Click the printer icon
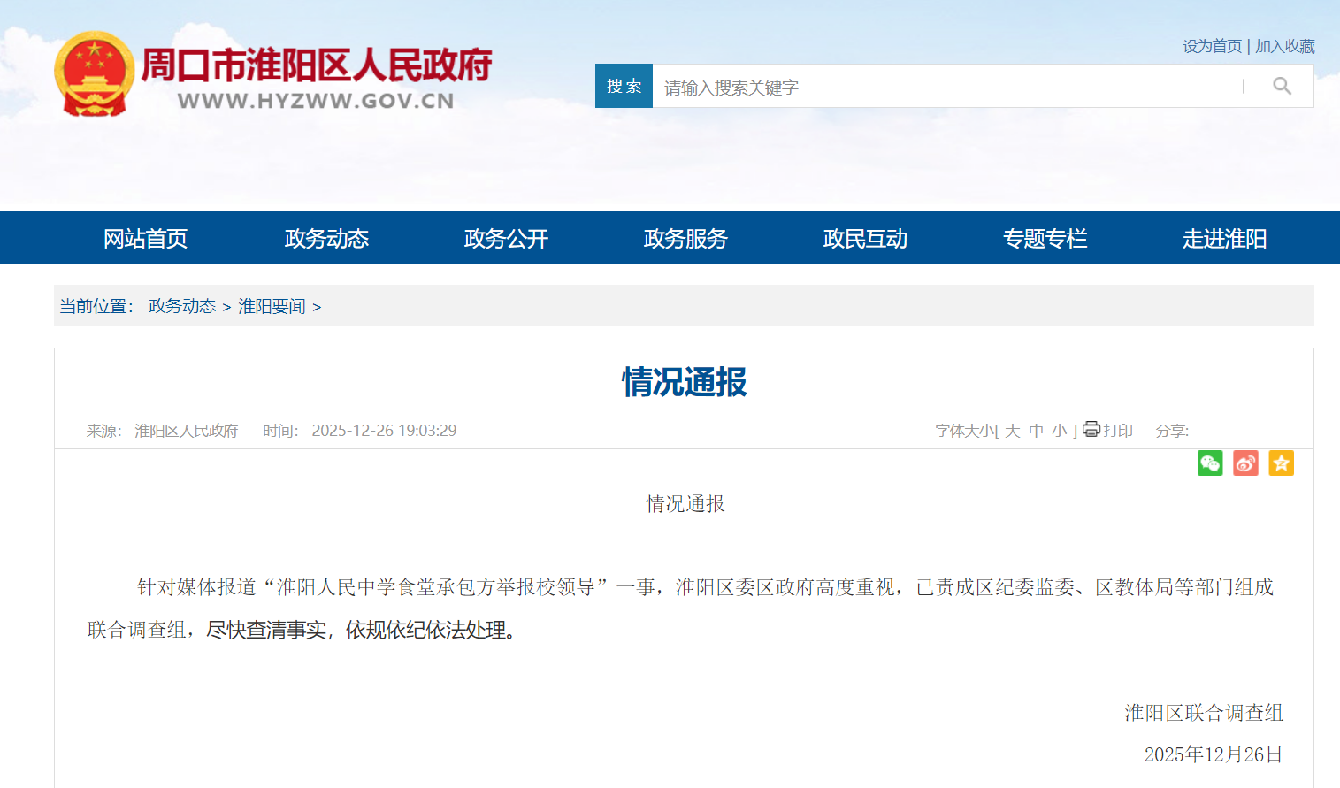Screen dimensions: 1340x788 click(x=1091, y=430)
